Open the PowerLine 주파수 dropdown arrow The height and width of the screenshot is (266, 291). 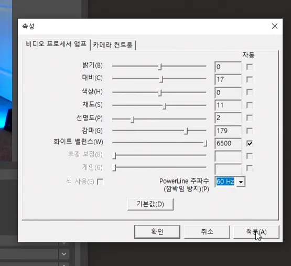click(x=241, y=182)
